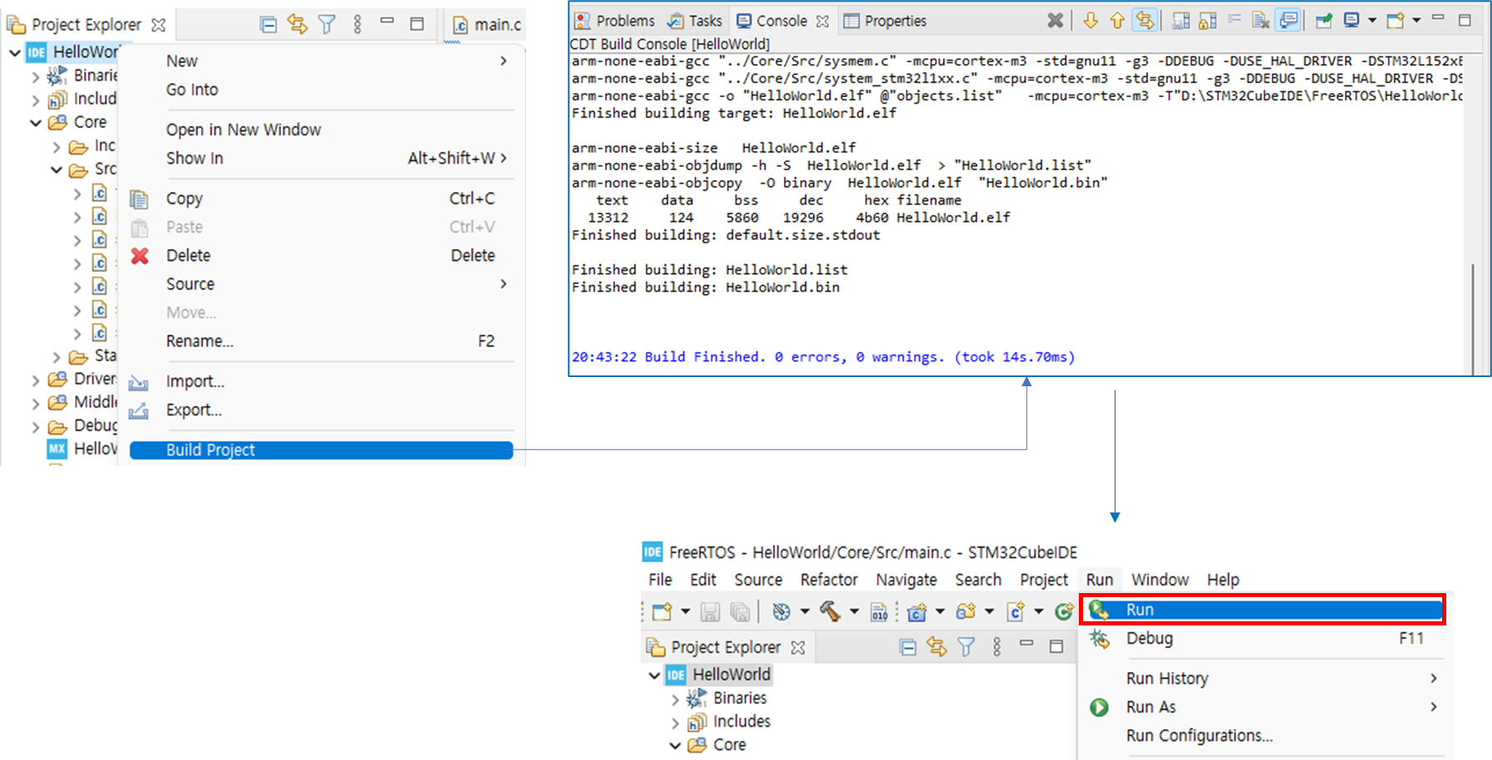
Task: Expand the Debug folder node
Action: [x=36, y=427]
